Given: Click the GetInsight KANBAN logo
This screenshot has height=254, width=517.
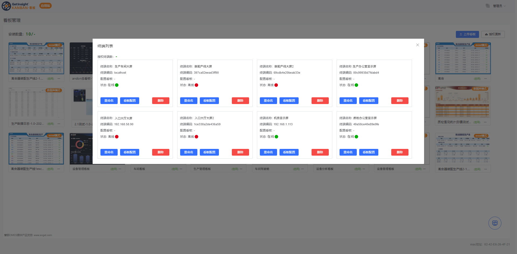Looking at the screenshot, I should pyautogui.click(x=18, y=6).
